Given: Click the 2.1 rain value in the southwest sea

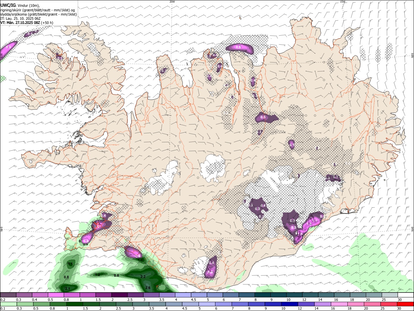Looking at the screenshot, I should (68, 289).
